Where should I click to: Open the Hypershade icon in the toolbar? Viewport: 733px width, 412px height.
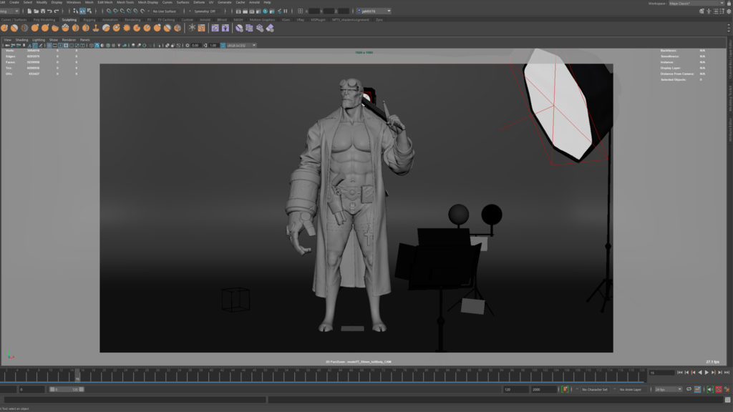click(x=266, y=11)
